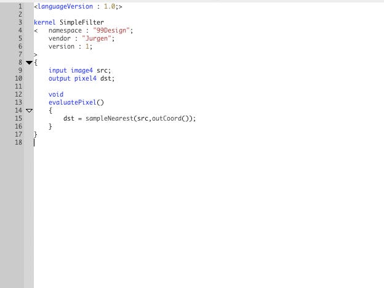Click the 'pixel4' type on line 10
Image resolution: width=384 pixels, height=288 pixels.
[86, 79]
